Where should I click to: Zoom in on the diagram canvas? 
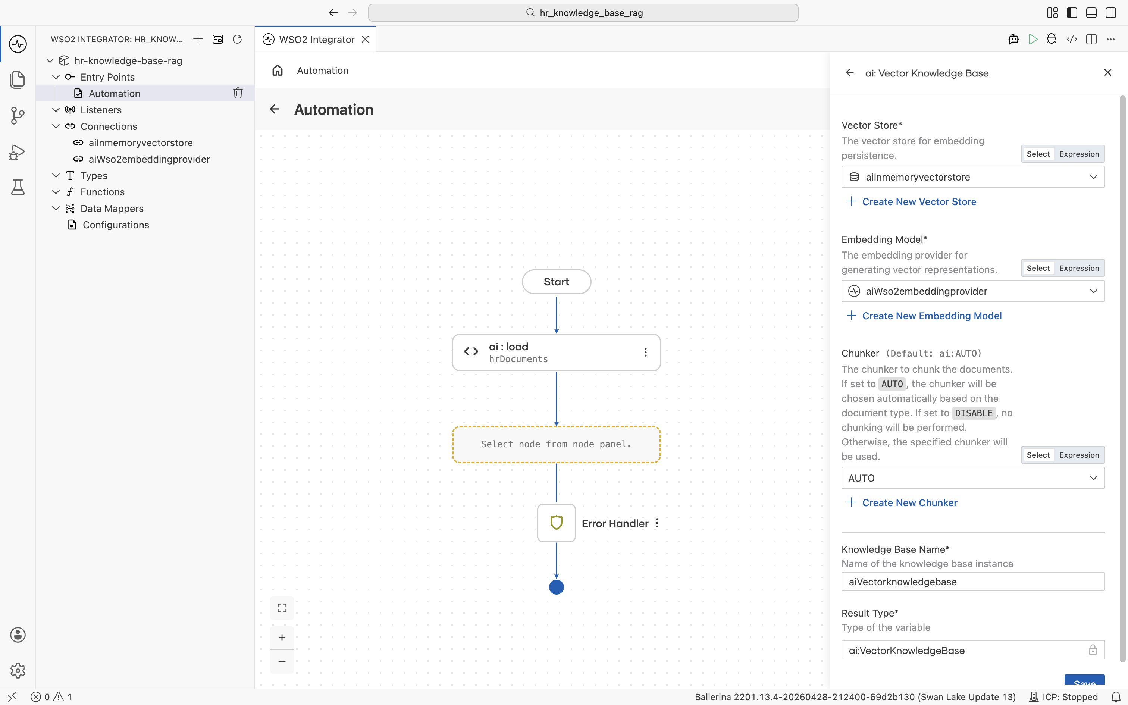click(x=282, y=637)
